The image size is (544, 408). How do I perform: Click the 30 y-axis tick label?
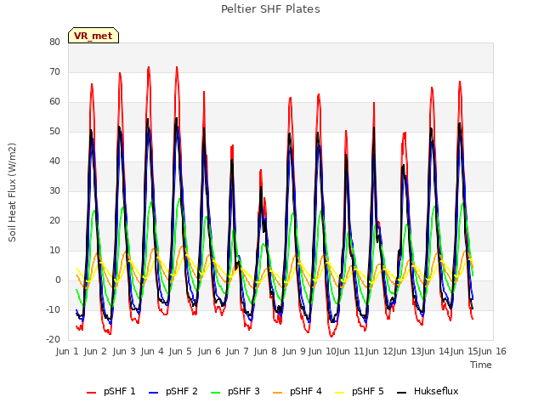54,190
